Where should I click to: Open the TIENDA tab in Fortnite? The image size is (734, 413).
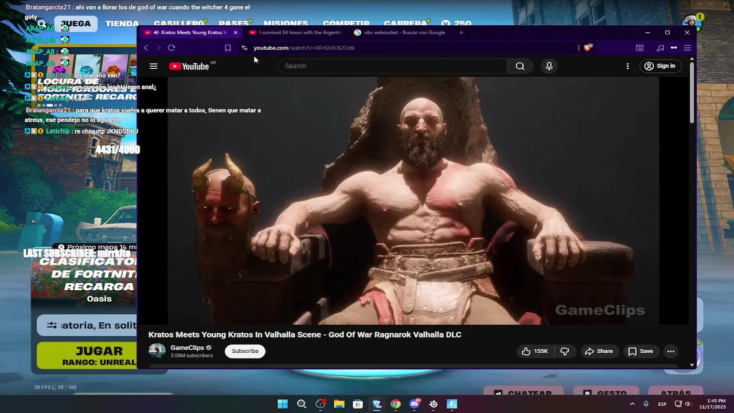coord(122,24)
